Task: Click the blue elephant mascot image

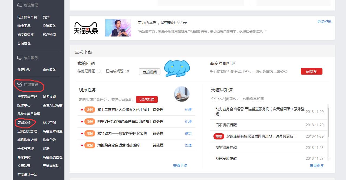Action: coord(177,68)
